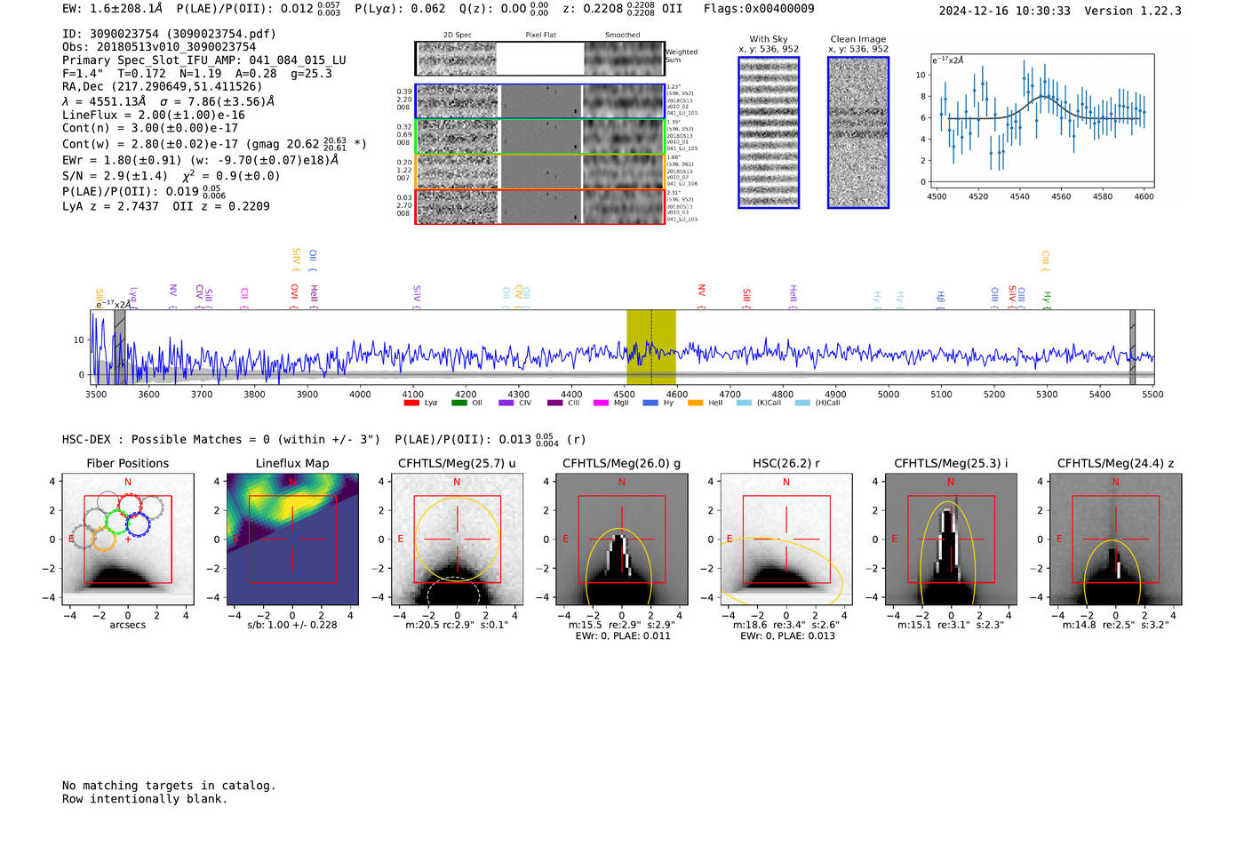The image size is (1244, 847).
Task: Select the orange-bordered 2D spectrum fiber row
Action: pos(540,172)
